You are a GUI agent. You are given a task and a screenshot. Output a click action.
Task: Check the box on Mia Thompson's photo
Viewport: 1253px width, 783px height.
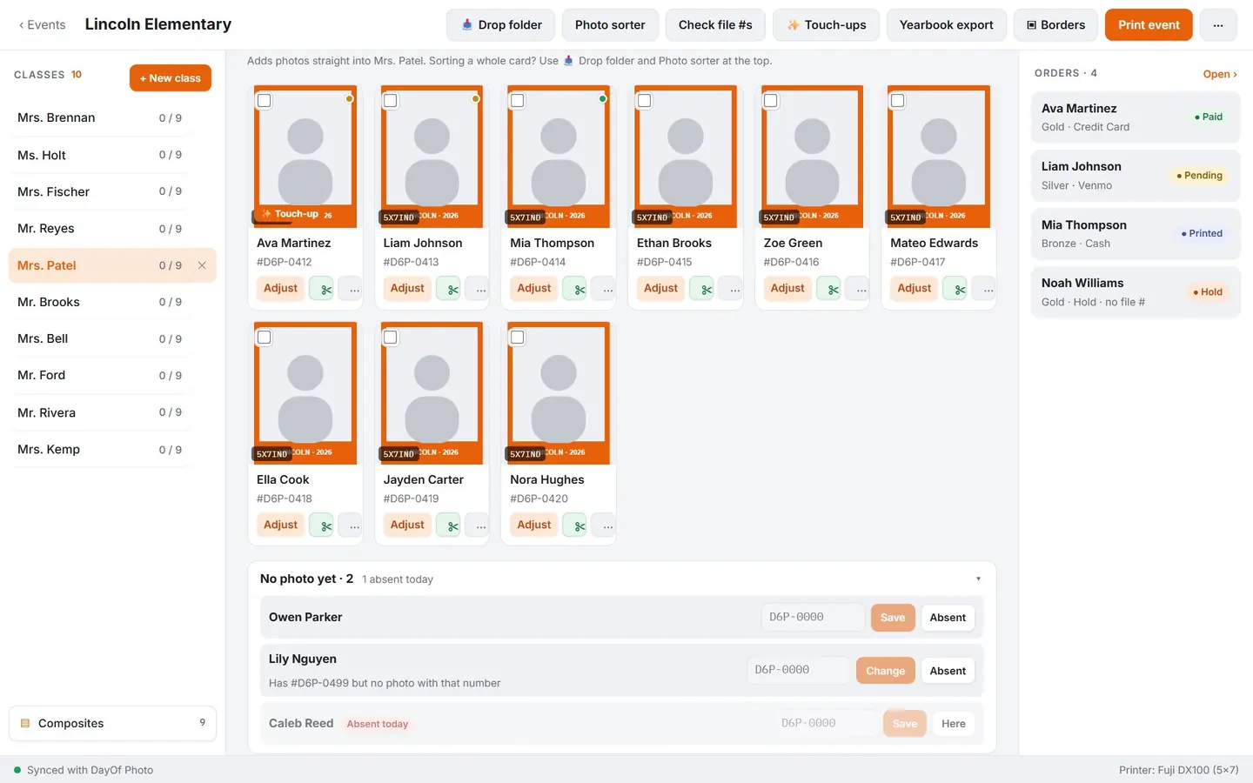click(x=518, y=101)
